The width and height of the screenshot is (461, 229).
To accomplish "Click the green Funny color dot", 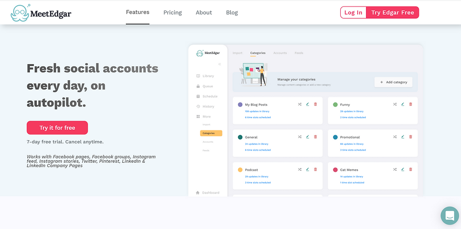I will tap(336, 105).
